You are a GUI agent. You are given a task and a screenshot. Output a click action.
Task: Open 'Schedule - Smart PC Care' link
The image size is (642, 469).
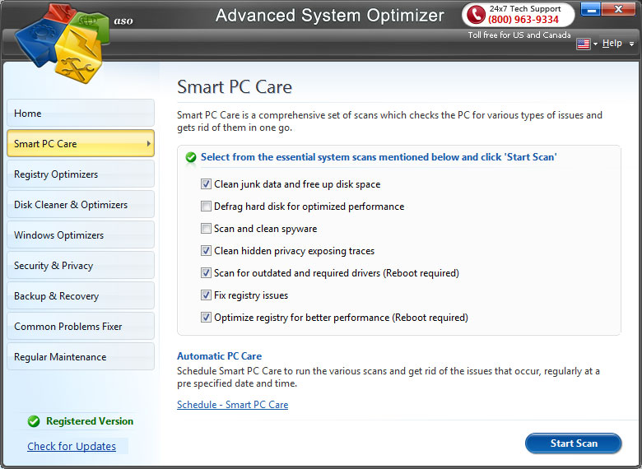click(233, 405)
